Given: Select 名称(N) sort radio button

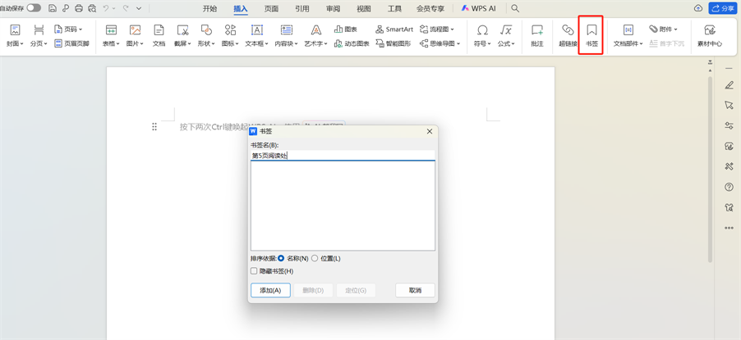Looking at the screenshot, I should (x=282, y=258).
